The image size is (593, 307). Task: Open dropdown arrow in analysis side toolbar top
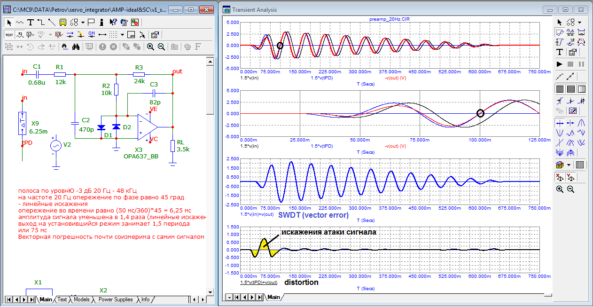click(579, 22)
